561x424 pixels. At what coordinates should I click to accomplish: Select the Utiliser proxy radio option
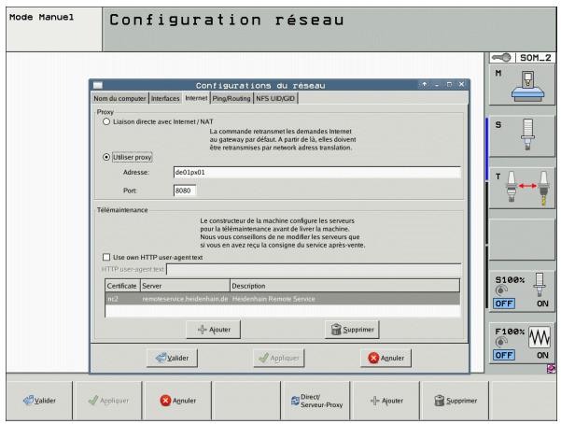point(106,157)
